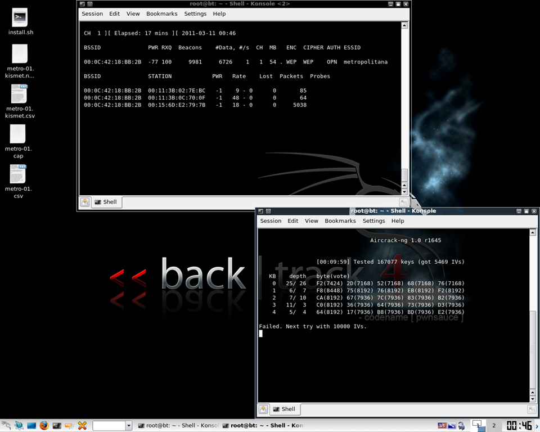
Task: Launch Konsole terminal from the panel
Action: click(x=57, y=425)
